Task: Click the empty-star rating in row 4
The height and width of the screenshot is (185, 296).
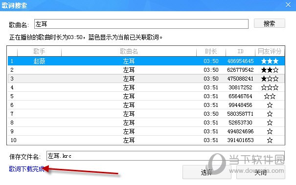Action: click(x=270, y=87)
